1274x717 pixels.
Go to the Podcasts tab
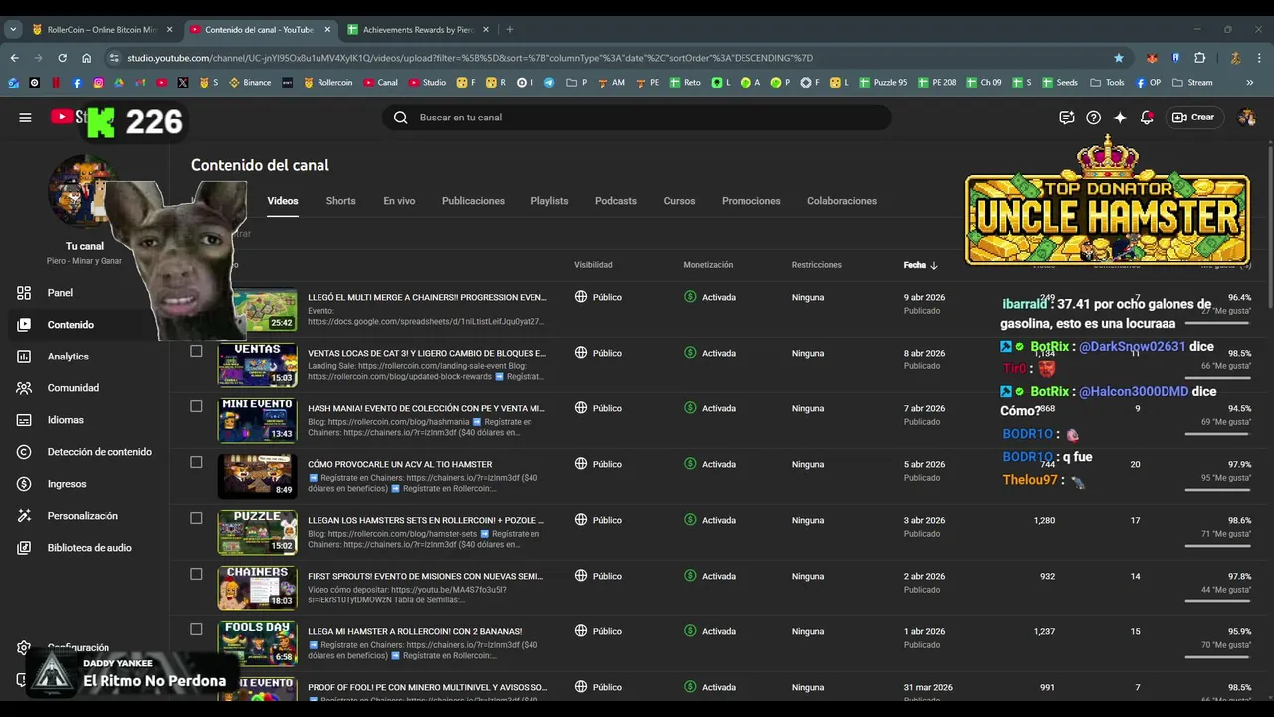click(x=616, y=201)
